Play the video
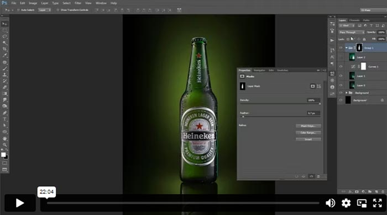The width and height of the screenshot is (387, 215). [x=20, y=203]
